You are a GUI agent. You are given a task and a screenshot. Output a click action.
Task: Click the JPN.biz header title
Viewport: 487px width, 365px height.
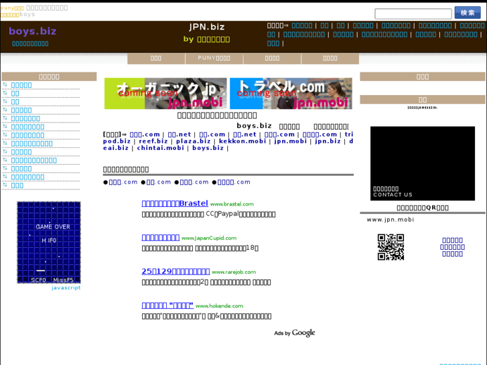click(x=207, y=27)
